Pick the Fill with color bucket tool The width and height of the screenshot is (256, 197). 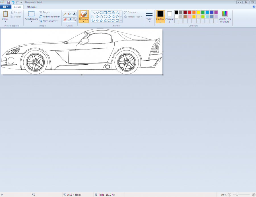tap(69, 14)
